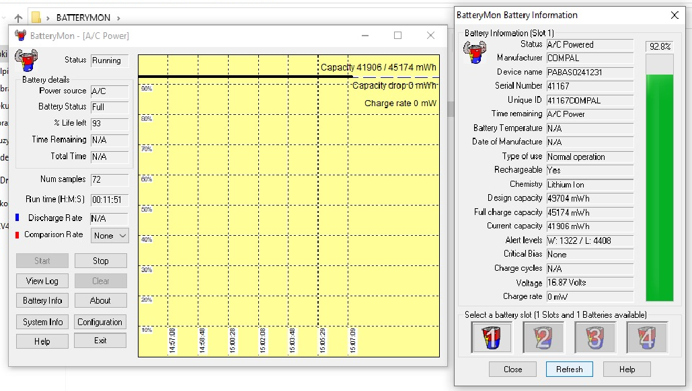
Task: Click the blue Discharge Rate color marker
Action: click(17, 217)
